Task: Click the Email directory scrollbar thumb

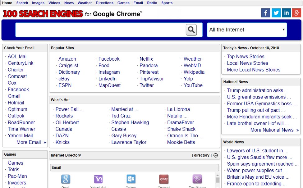Action: coord(218,180)
